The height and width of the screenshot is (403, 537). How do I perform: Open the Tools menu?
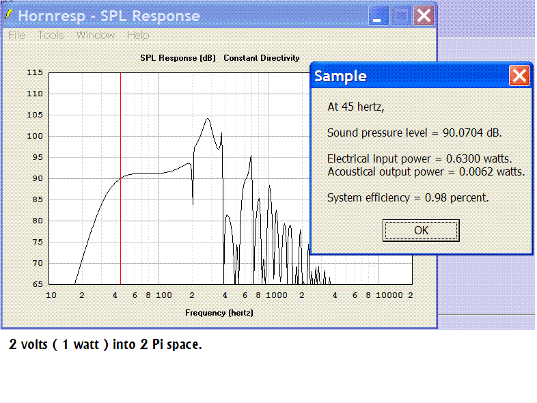coord(51,35)
